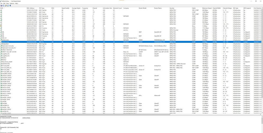The height and width of the screenshot is (133, 263).
Task: Click 'ARRIS Group, Inc.' company cell
Action: pos(128,95)
